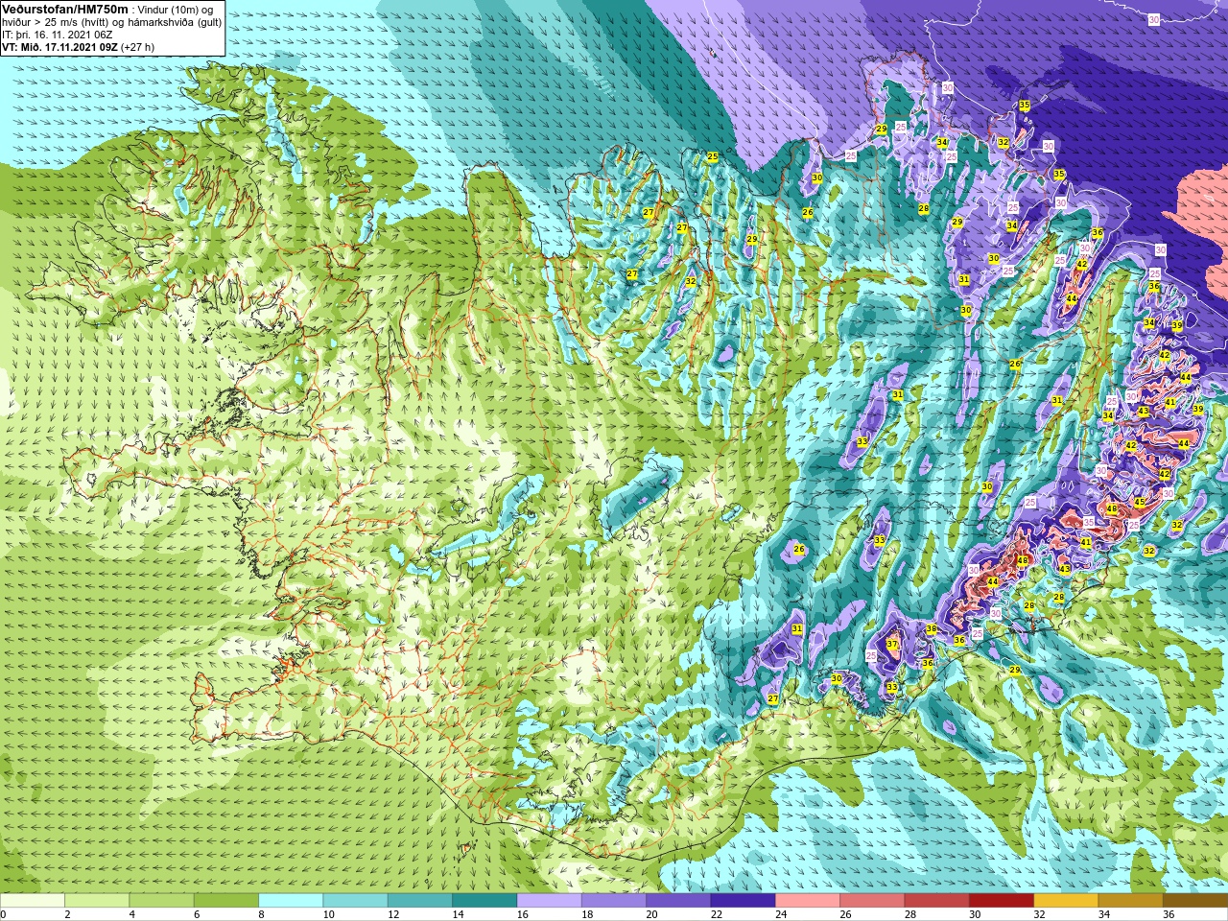Select the 6–8 m/s olive green legend swatch
This screenshot has width=1228, height=921.
226,900
